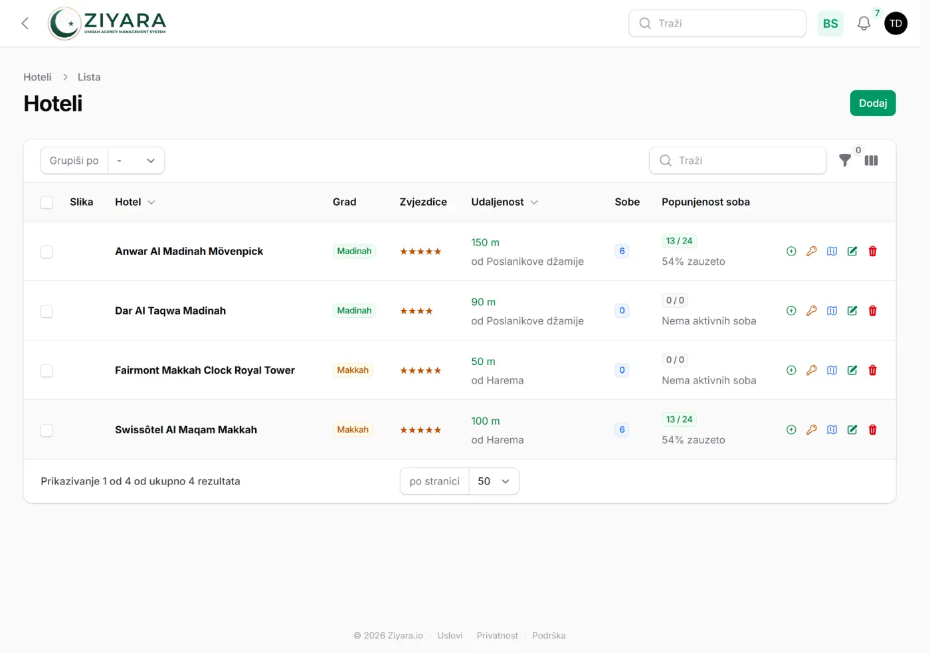Open the map icon for Anwar Al Madinah Mövenpick
Viewport: 930px width, 653px height.
coord(832,252)
